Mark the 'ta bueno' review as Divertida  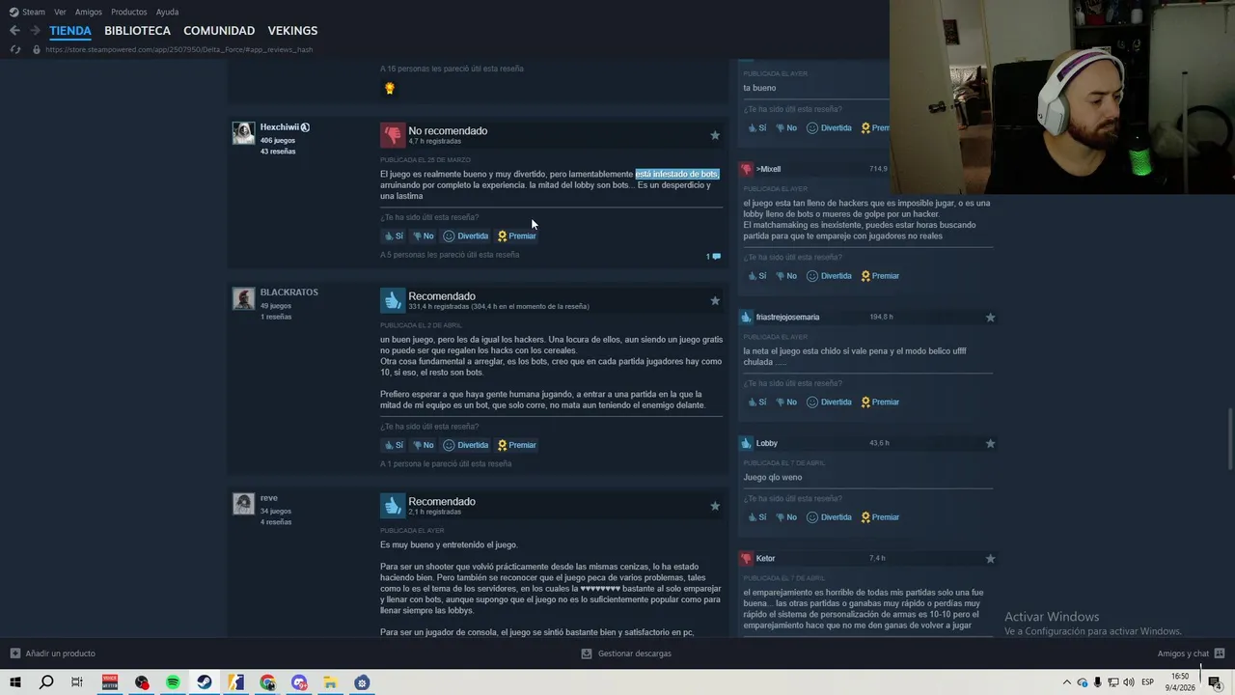(x=830, y=128)
